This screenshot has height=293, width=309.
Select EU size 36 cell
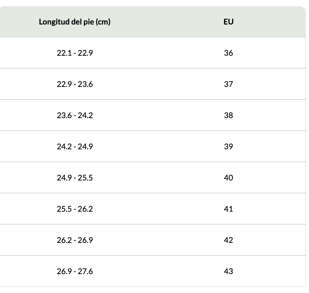point(228,53)
